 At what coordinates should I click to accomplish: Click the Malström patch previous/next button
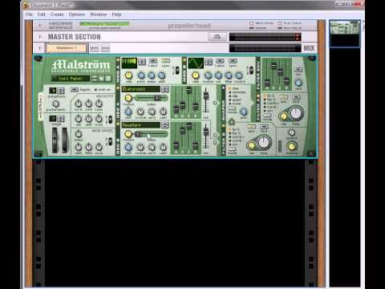coord(95,79)
